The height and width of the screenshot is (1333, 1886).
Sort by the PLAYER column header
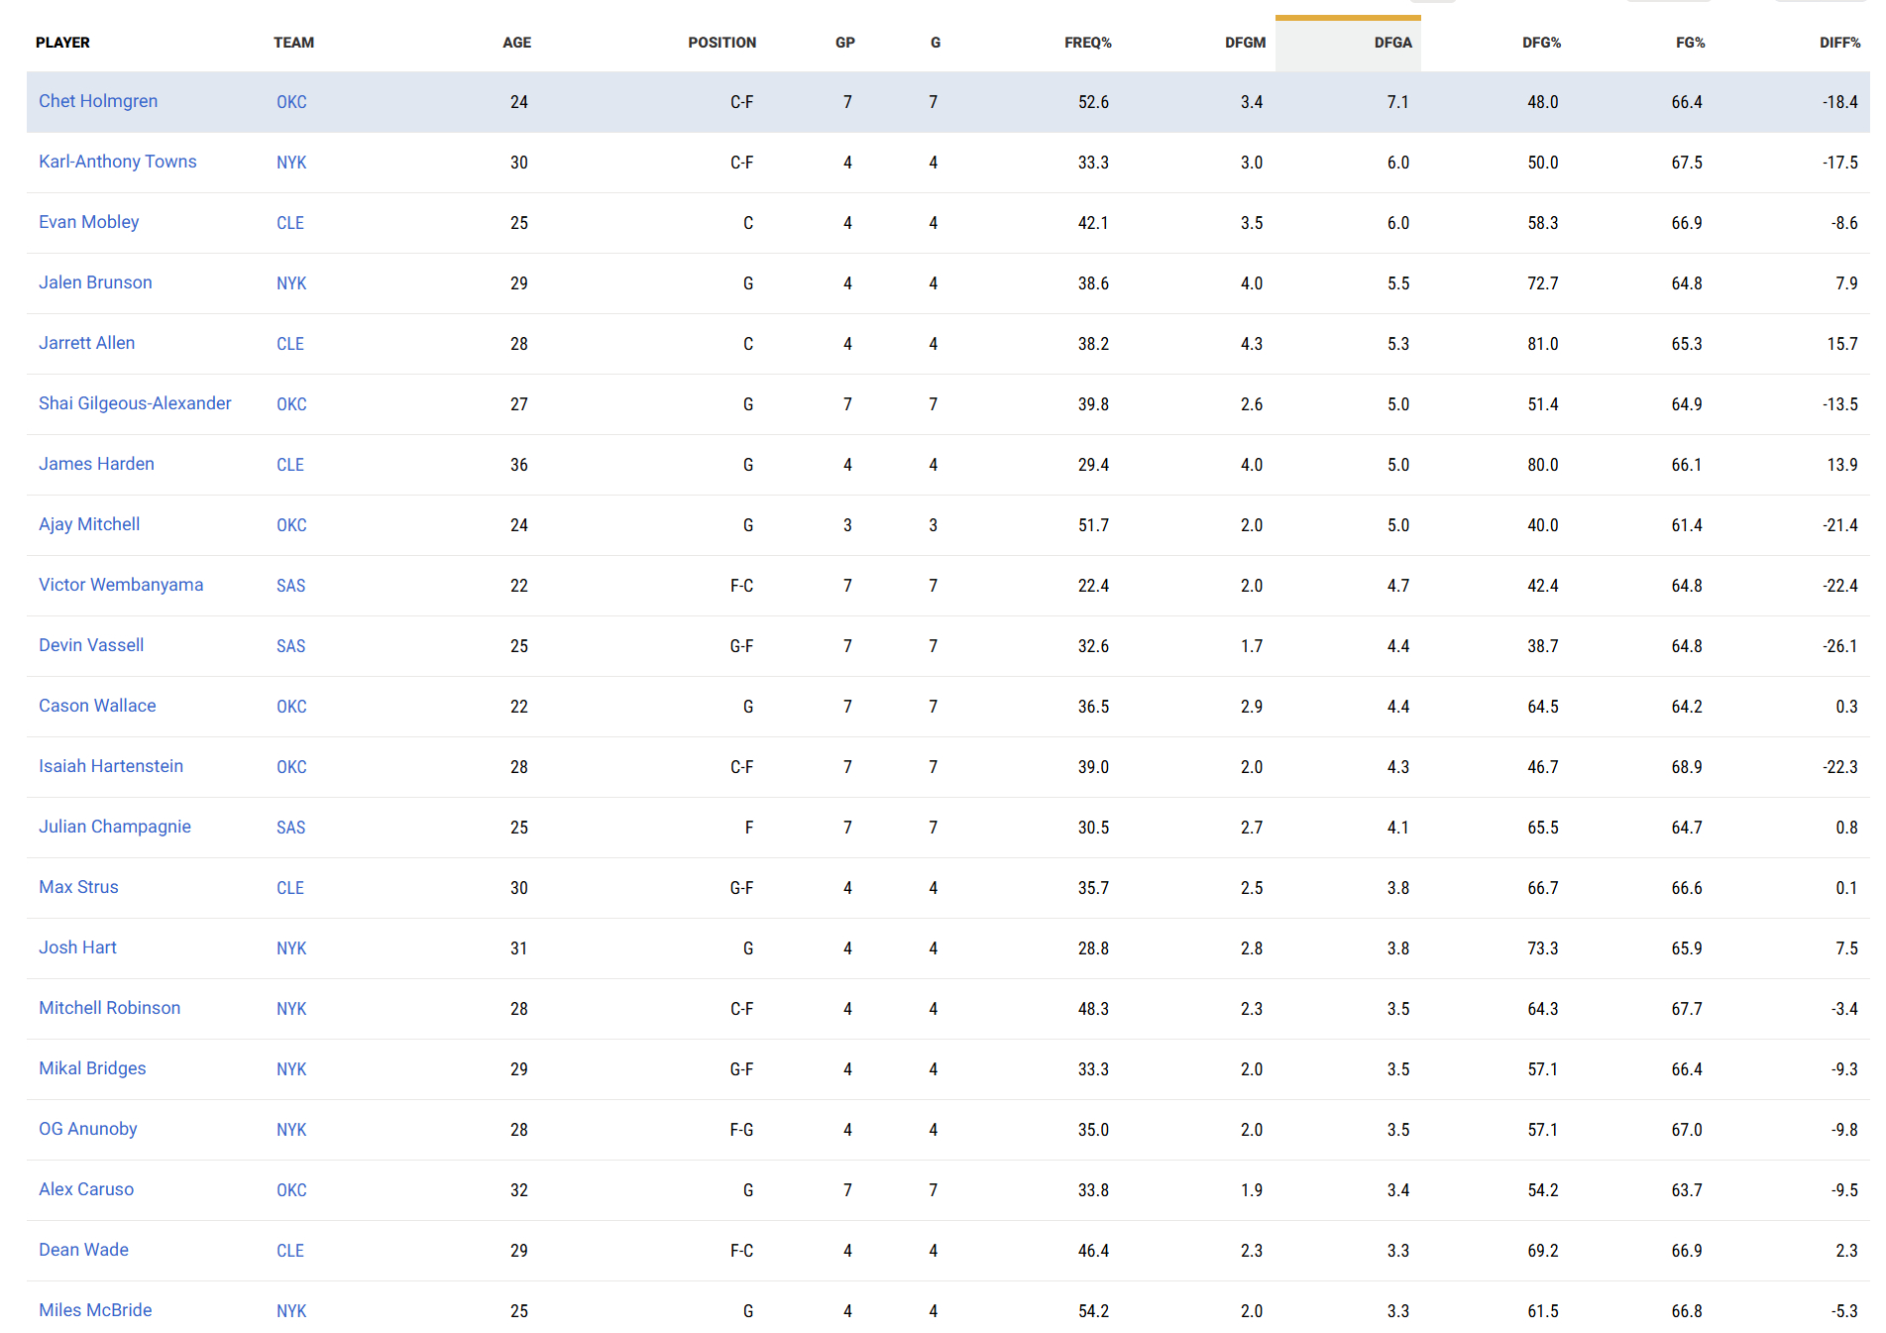tap(62, 43)
